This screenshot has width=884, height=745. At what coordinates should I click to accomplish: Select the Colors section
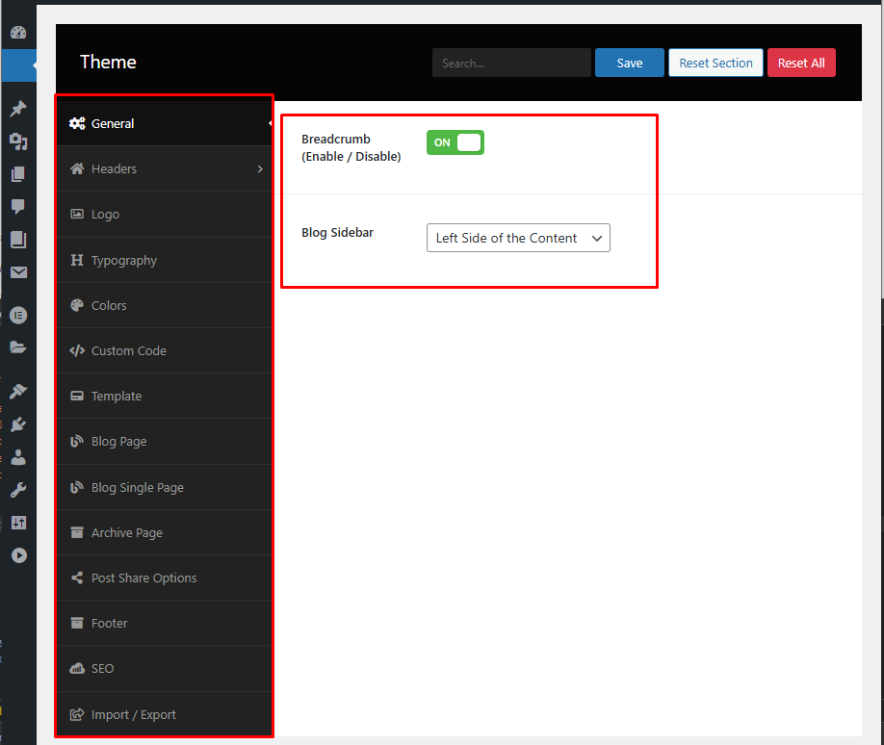tap(109, 306)
